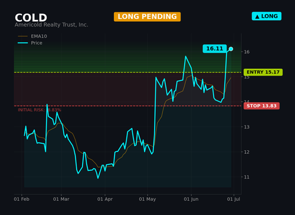Image resolution: width=295 pixels, height=215 pixels.
Task: Click the Americold Realty Trust, Inc. subtitle
Action: (x=51, y=25)
